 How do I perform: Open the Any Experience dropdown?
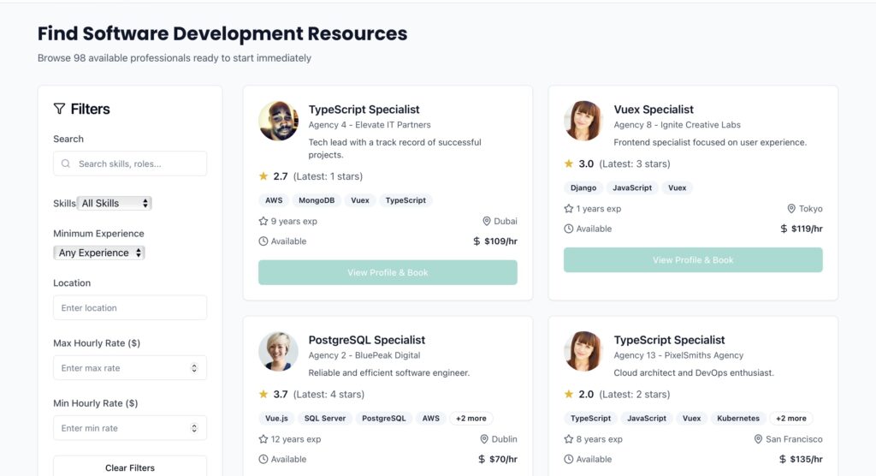[99, 253]
